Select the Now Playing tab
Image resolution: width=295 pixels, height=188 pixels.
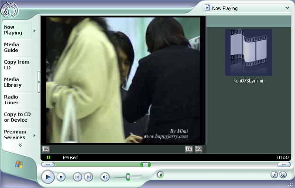17,30
